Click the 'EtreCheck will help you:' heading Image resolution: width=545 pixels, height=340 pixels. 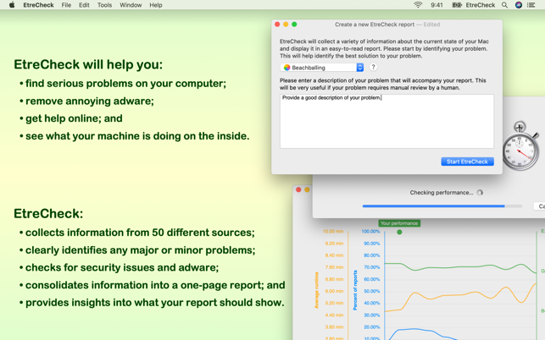pos(88,64)
